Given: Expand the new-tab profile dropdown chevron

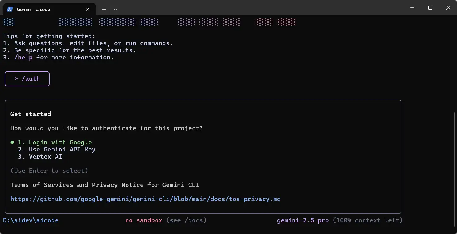Looking at the screenshot, I should click(115, 9).
